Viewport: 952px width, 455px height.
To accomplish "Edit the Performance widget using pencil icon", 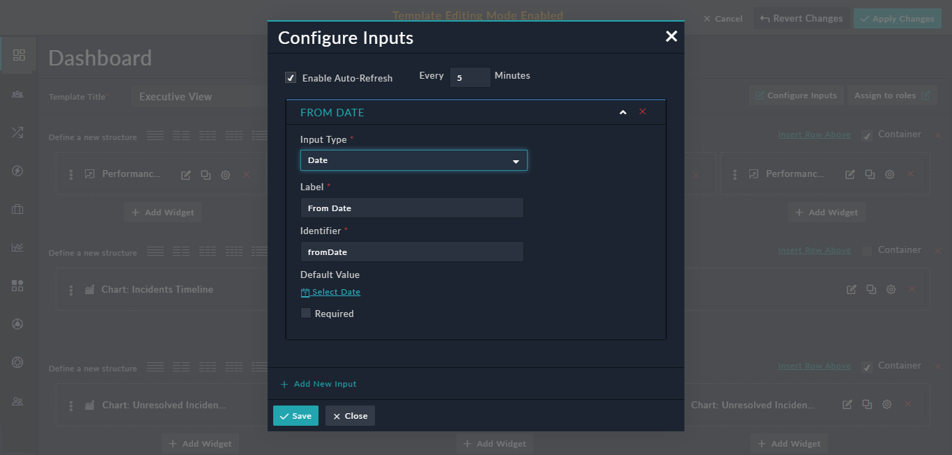I will (x=185, y=173).
